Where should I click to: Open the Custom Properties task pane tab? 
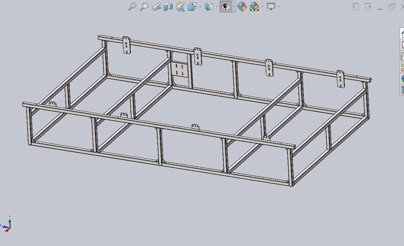click(x=402, y=89)
